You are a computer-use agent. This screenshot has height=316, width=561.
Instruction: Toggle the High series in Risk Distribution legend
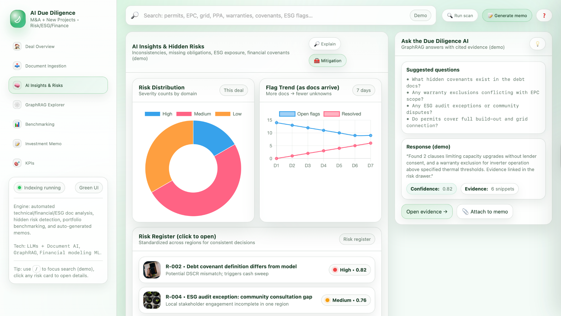tap(159, 114)
